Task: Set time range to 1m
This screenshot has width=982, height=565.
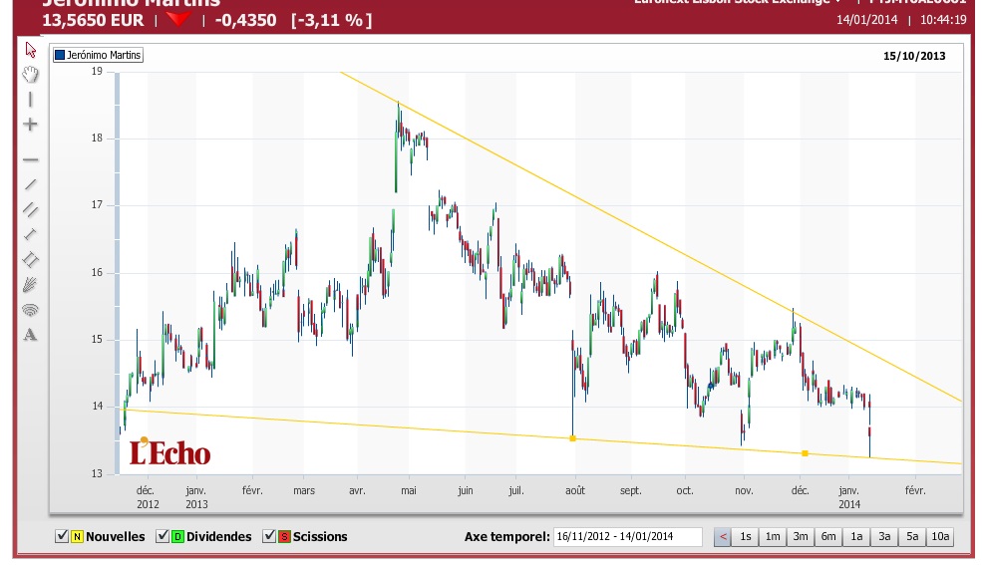Action: (773, 537)
